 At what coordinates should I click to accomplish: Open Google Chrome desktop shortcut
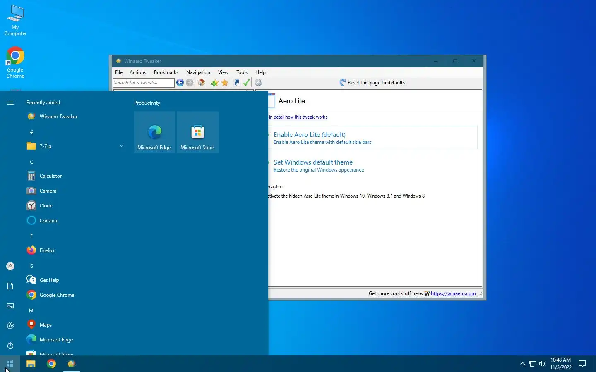point(15,62)
